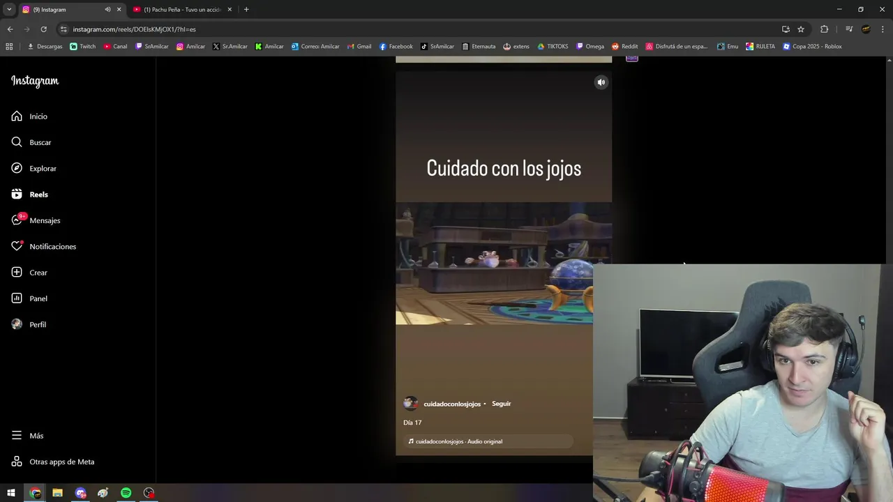
Task: Open tab search dropdown arrow
Action: click(x=9, y=10)
